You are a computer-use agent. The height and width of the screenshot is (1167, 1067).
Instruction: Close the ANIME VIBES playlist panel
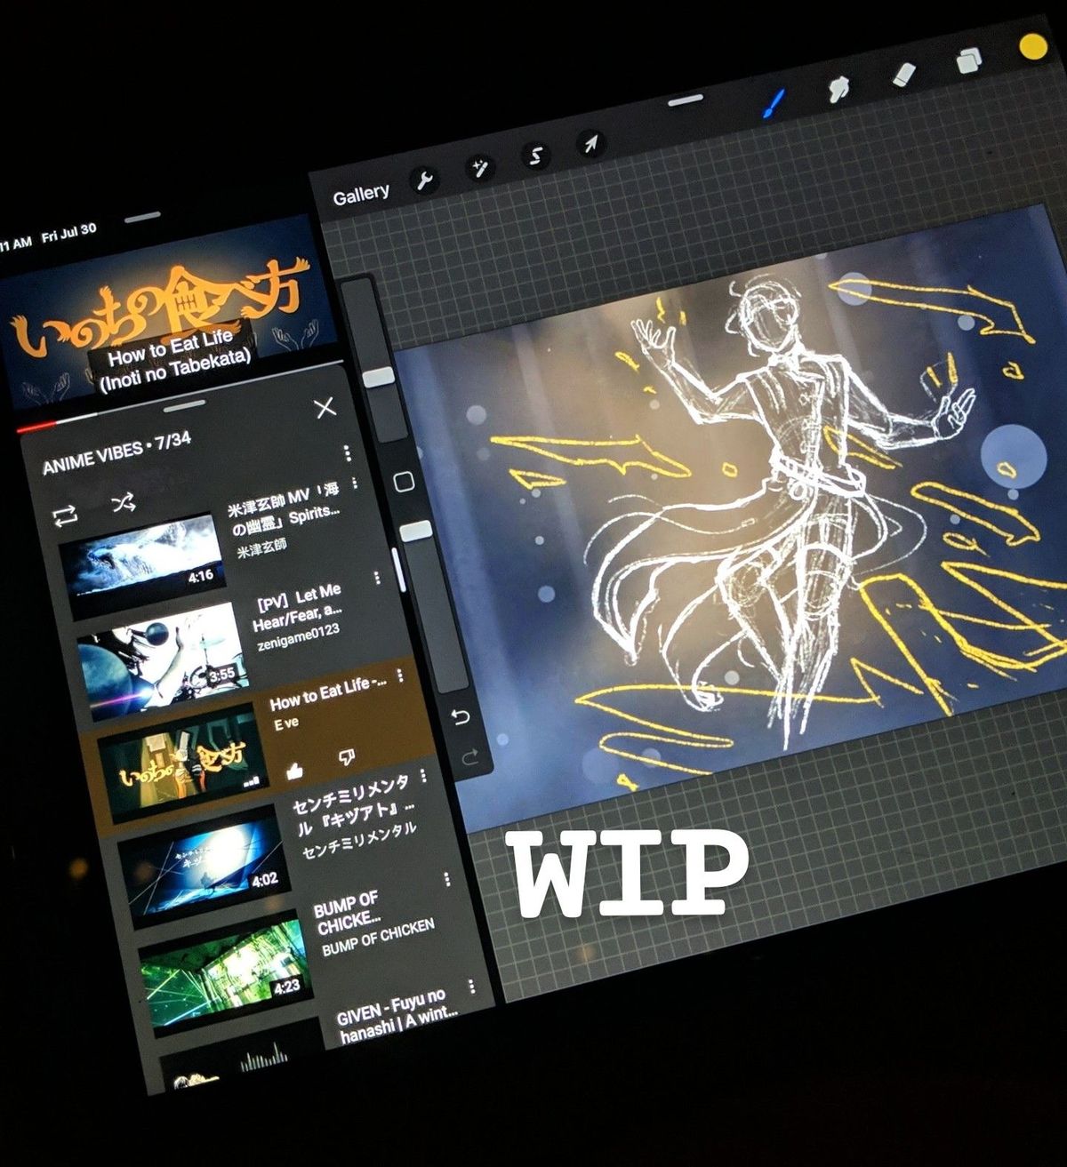pyautogui.click(x=325, y=407)
